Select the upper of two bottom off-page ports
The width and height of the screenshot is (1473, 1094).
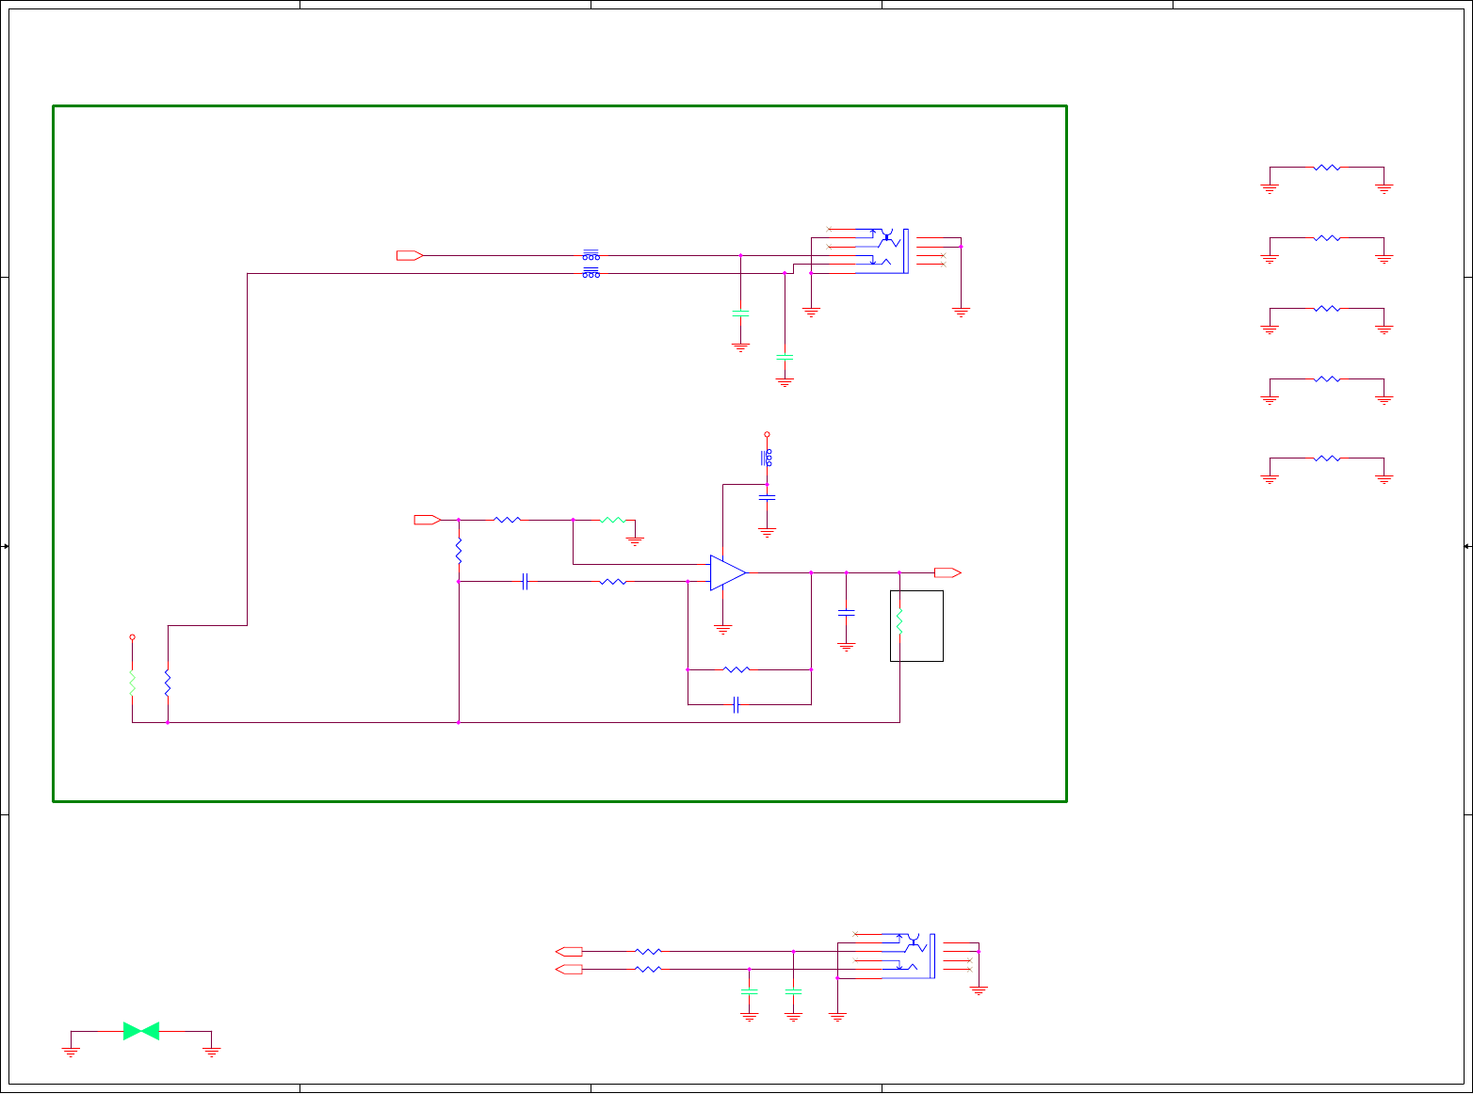[x=569, y=951]
